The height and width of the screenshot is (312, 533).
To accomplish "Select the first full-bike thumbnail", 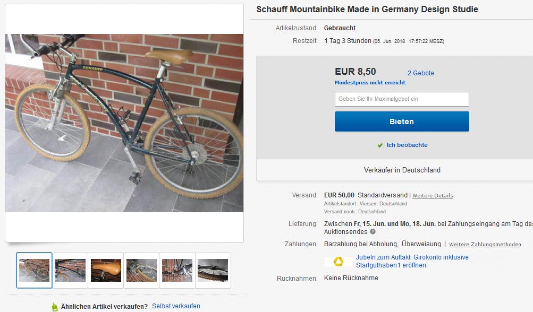I will click(34, 270).
